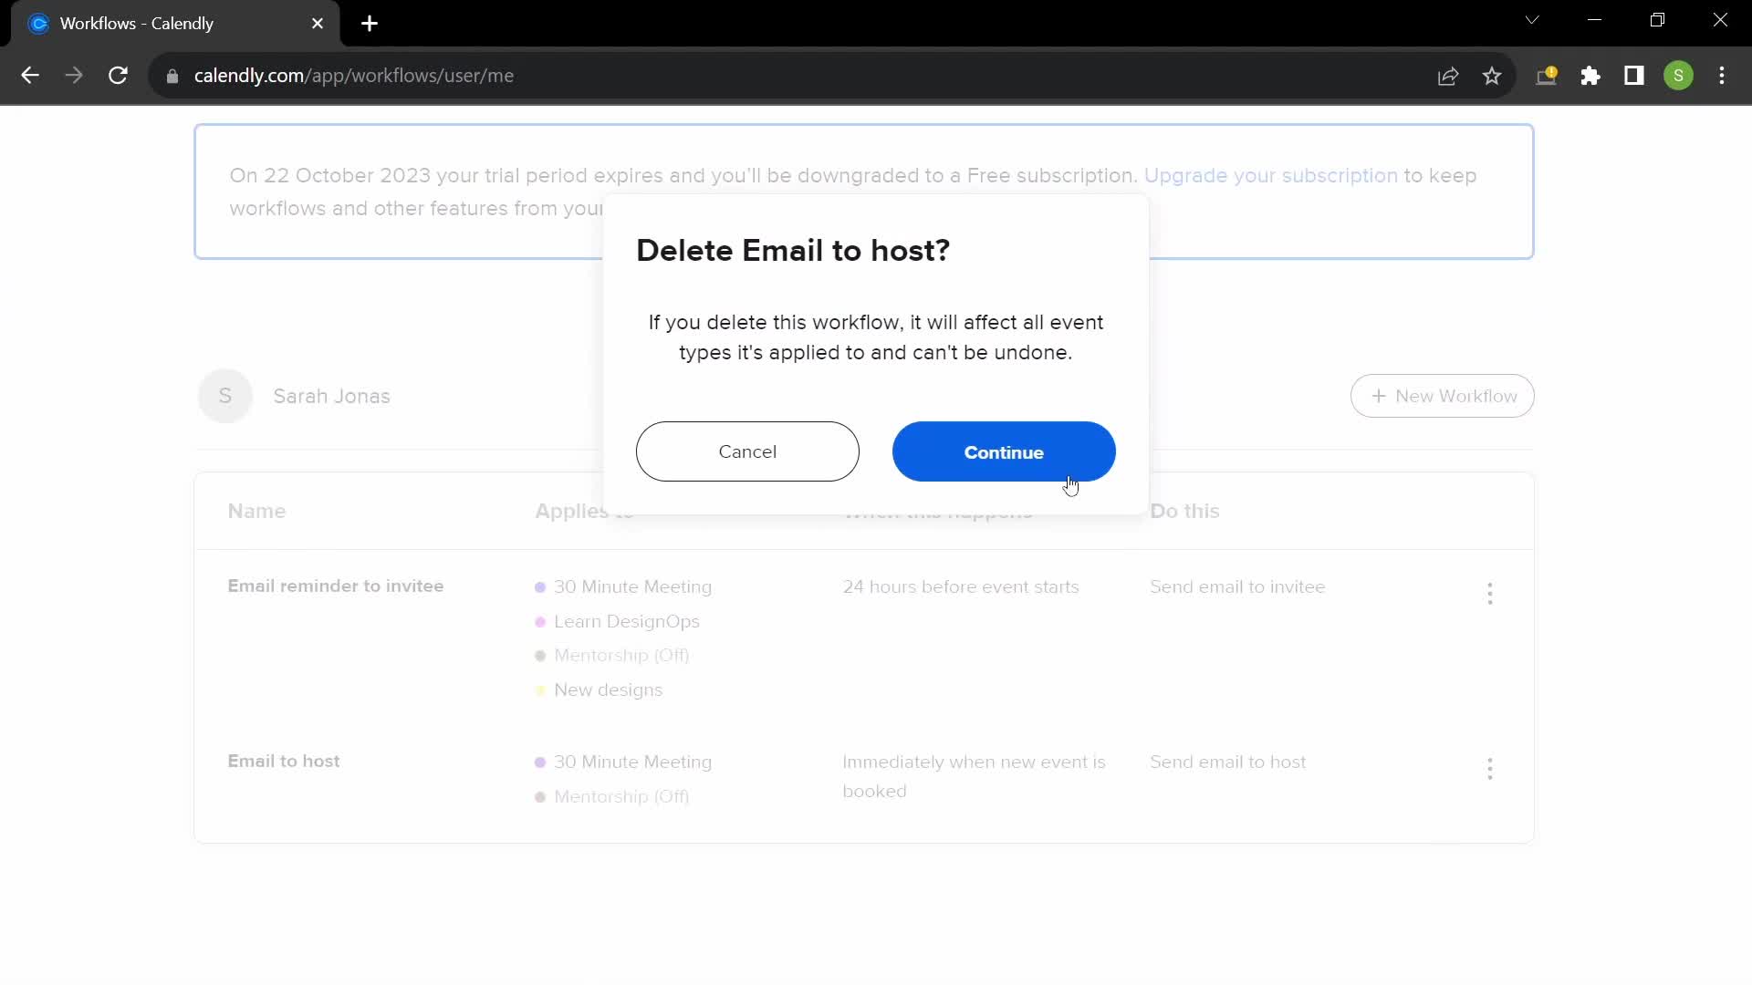Screen dimensions: 1752x985
Task: Click Cancel to dismiss the dialog
Action: tap(747, 451)
